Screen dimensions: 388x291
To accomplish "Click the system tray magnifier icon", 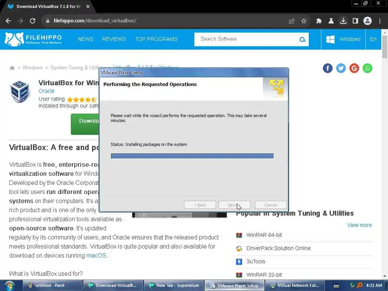I will tap(360, 286).
